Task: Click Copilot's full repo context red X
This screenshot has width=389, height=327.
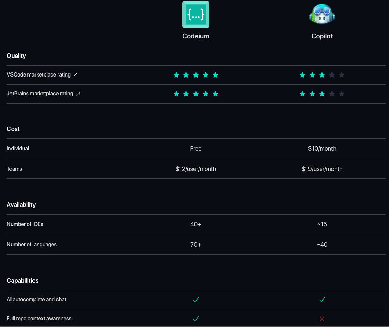Action: pyautogui.click(x=322, y=319)
